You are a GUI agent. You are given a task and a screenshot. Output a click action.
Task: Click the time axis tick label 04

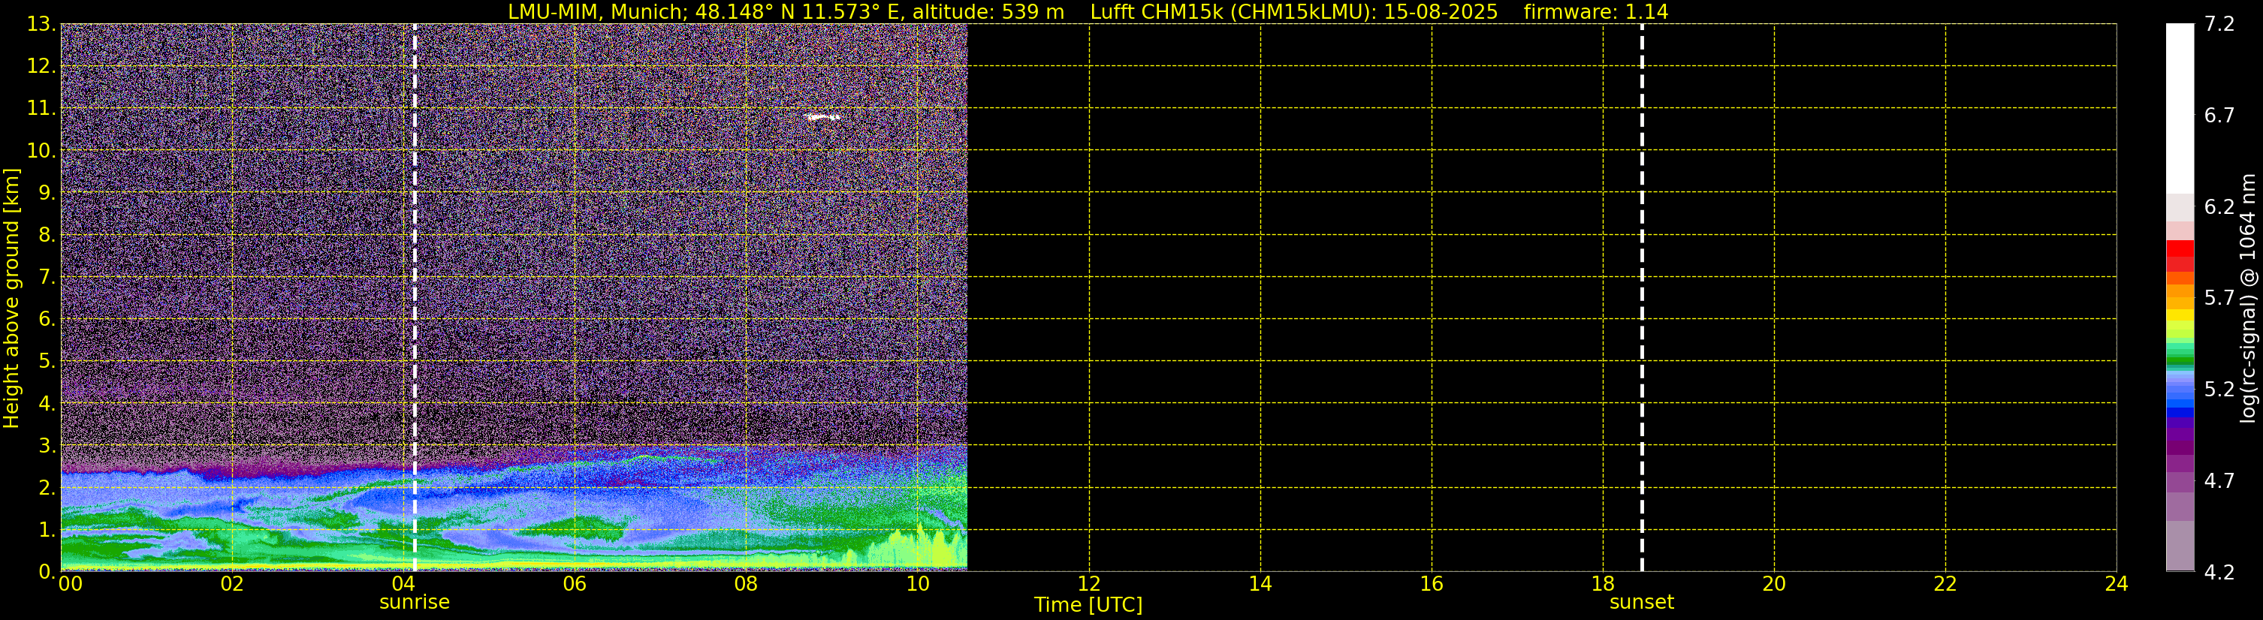(x=403, y=584)
